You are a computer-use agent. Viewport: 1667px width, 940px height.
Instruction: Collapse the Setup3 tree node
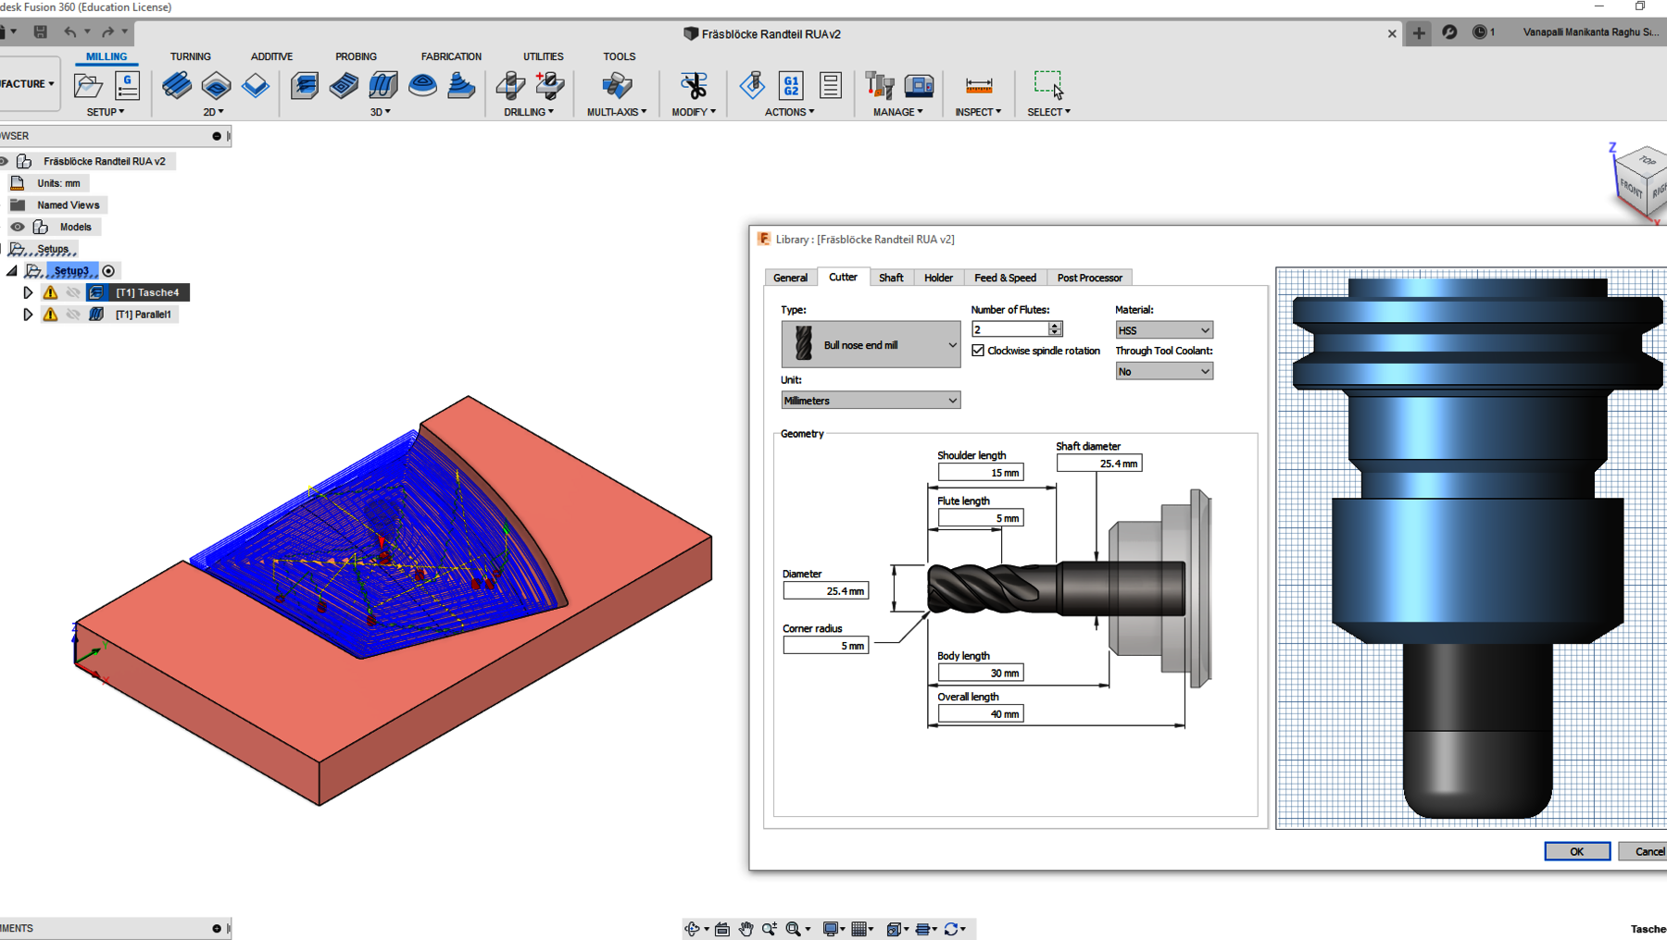12,271
